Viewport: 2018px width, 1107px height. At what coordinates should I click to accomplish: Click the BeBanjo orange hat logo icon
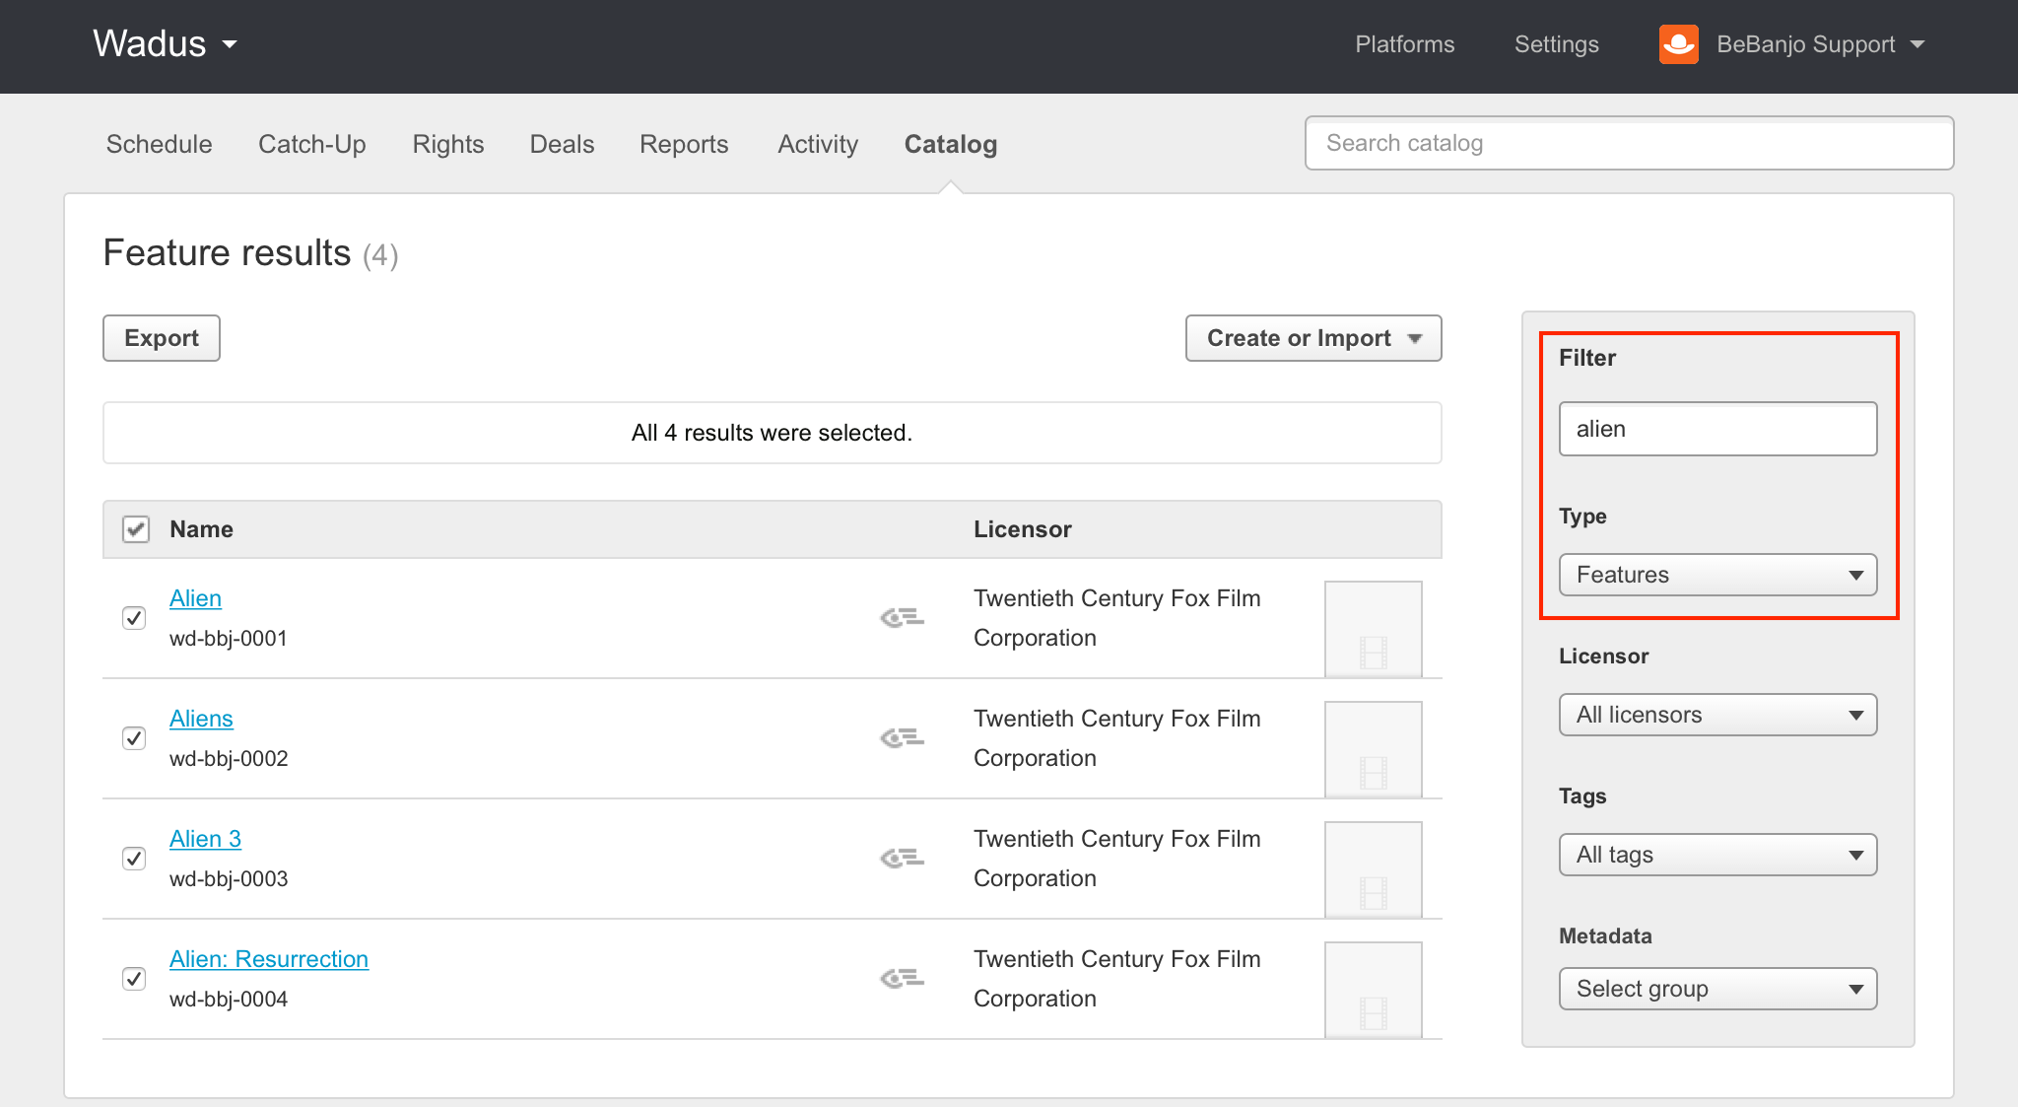[1678, 44]
